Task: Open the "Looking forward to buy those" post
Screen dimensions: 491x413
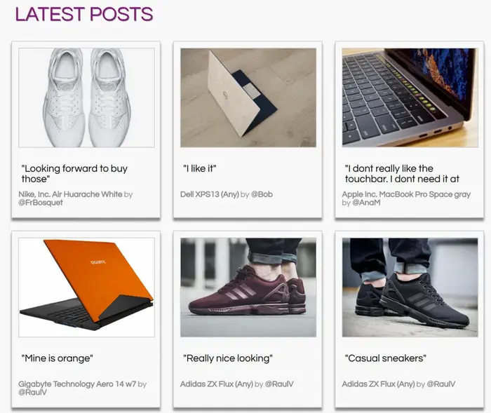Action: (x=74, y=174)
